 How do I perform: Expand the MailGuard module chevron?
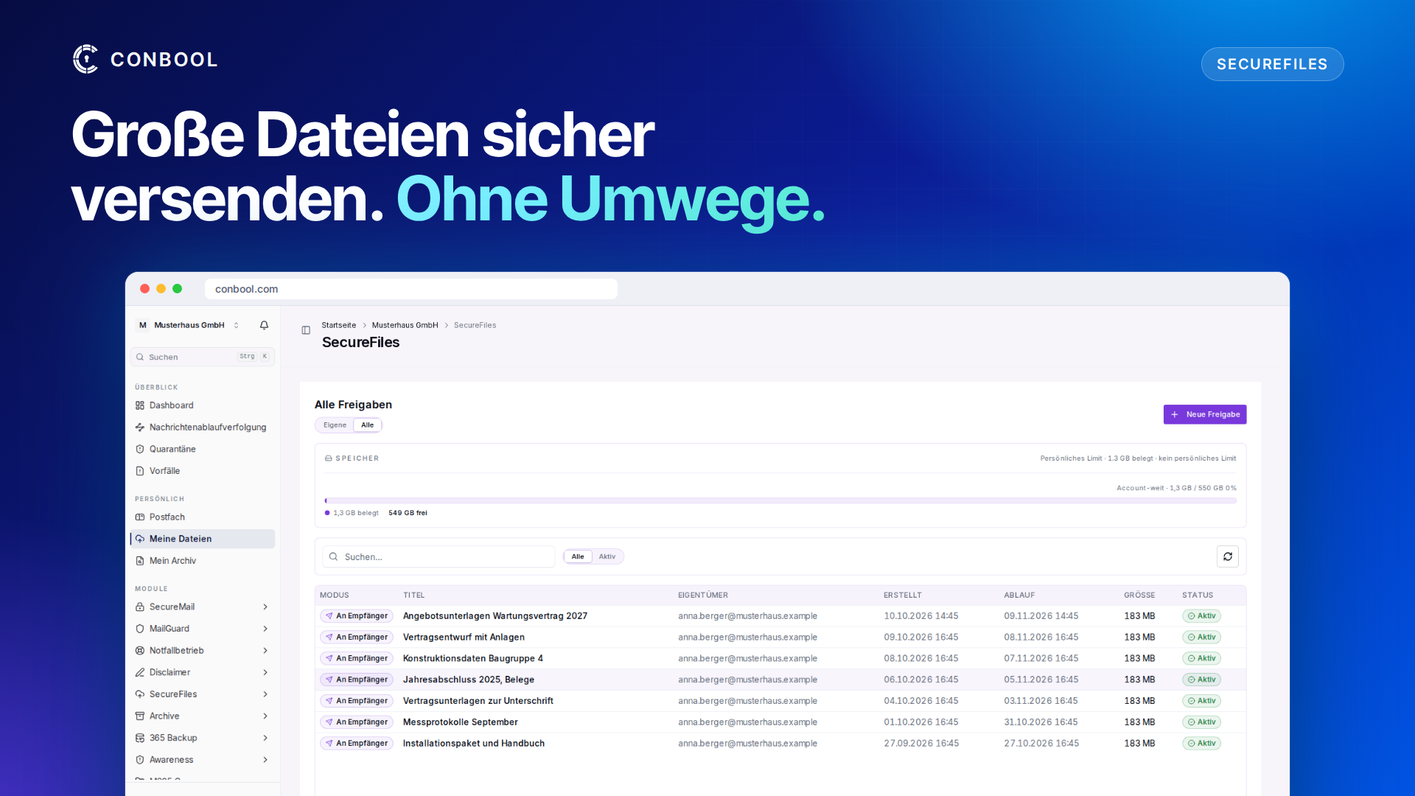(265, 629)
